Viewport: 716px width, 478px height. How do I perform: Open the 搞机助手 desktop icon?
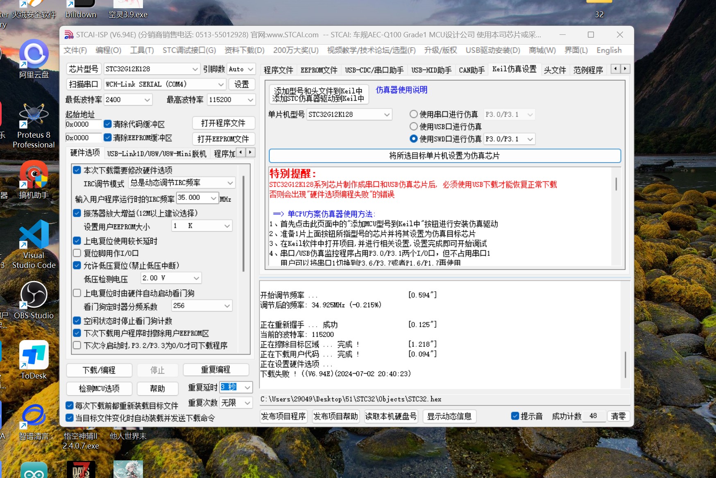34,179
